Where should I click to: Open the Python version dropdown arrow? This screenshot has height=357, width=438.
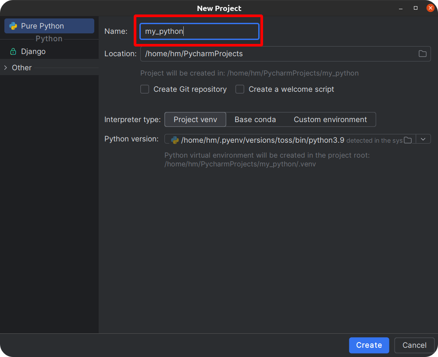coord(423,139)
